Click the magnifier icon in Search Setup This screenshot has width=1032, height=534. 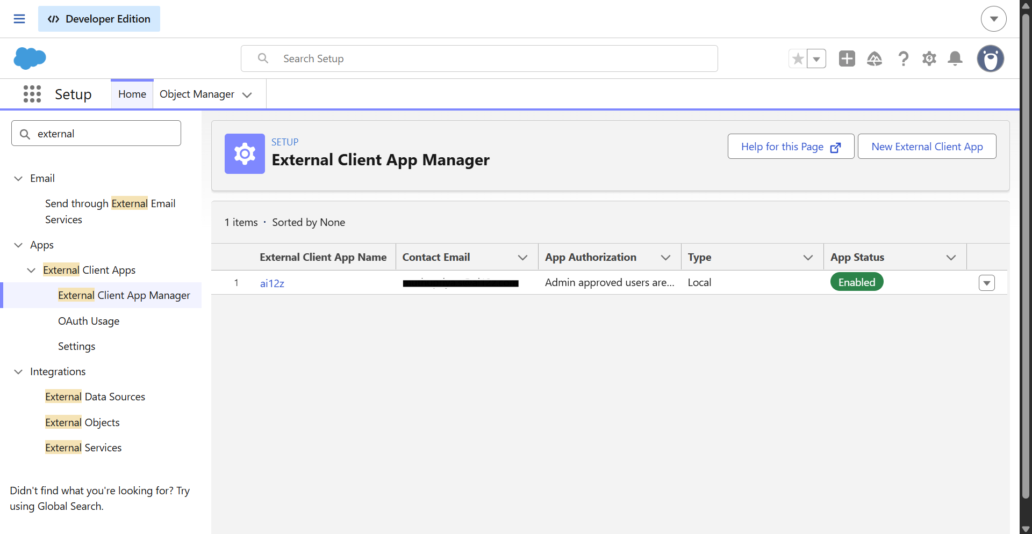pyautogui.click(x=263, y=58)
